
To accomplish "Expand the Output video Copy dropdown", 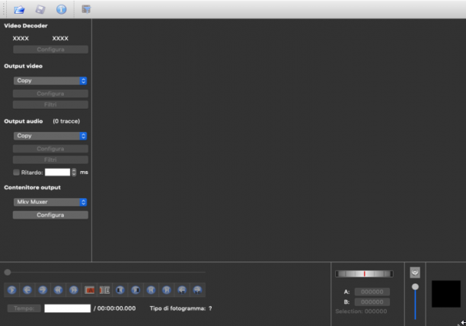I will click(x=50, y=81).
